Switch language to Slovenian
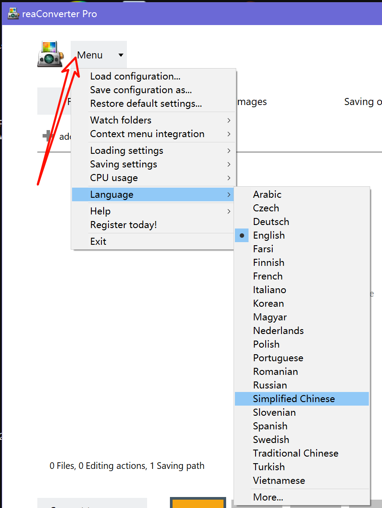Image resolution: width=382 pixels, height=508 pixels. (x=302, y=413)
